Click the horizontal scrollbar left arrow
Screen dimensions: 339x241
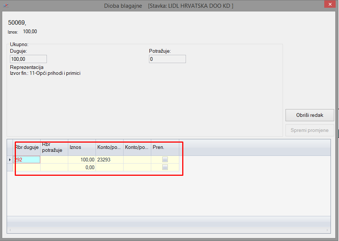(10, 230)
